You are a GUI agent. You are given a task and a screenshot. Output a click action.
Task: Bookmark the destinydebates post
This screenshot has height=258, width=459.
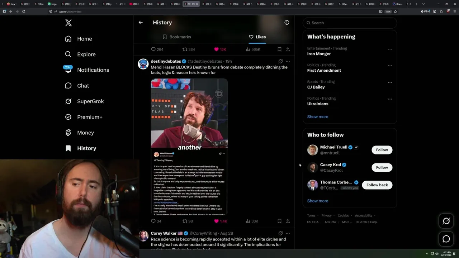pos(279,221)
